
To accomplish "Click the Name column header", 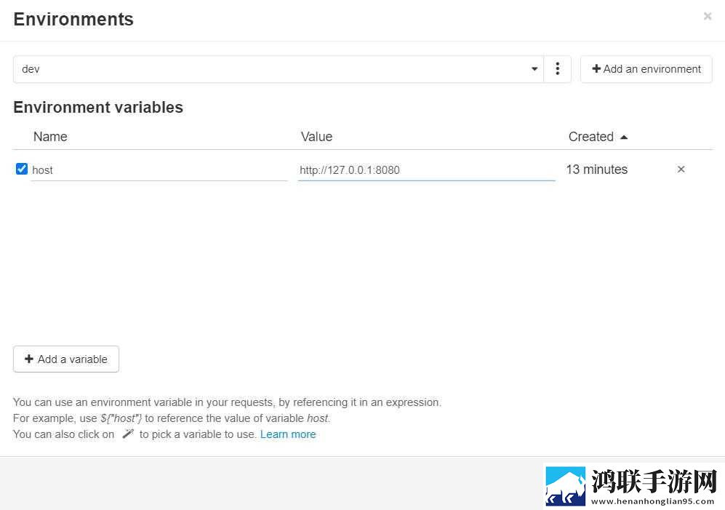I will click(50, 137).
